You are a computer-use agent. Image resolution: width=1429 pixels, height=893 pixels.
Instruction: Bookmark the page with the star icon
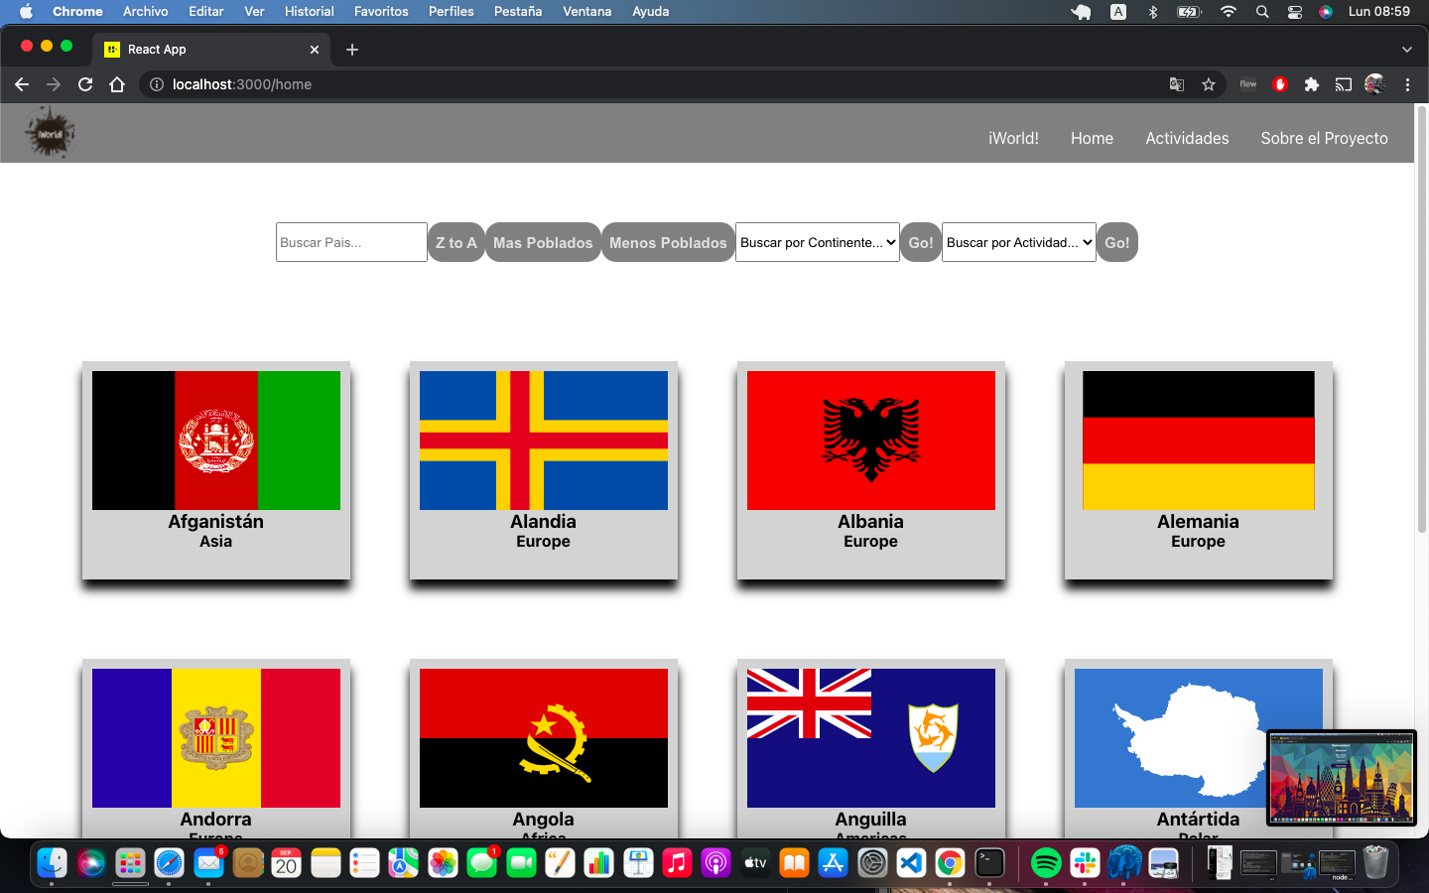coord(1209,84)
